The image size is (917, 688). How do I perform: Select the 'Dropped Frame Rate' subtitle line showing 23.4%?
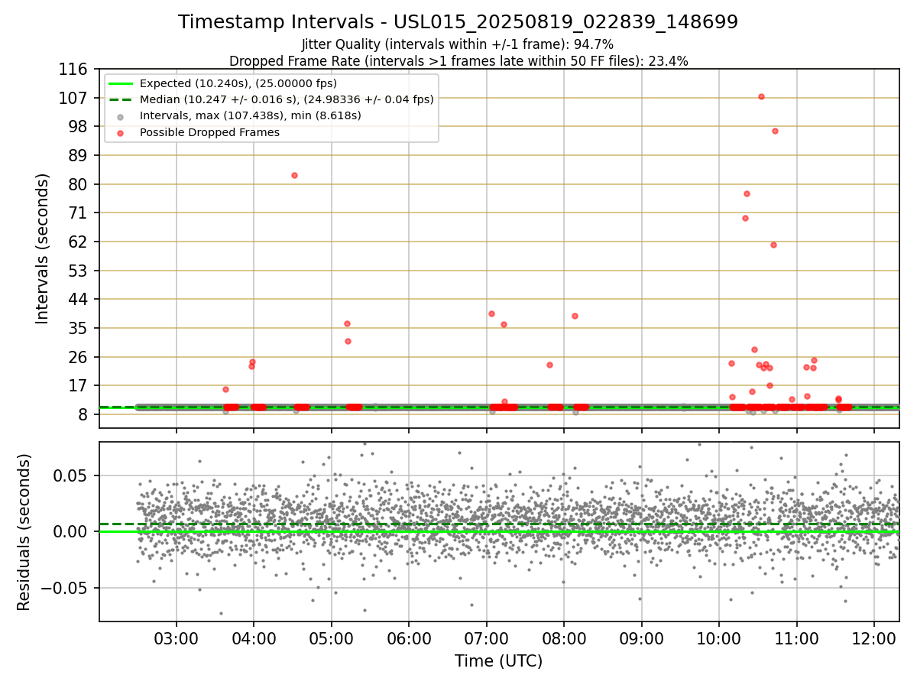(458, 61)
